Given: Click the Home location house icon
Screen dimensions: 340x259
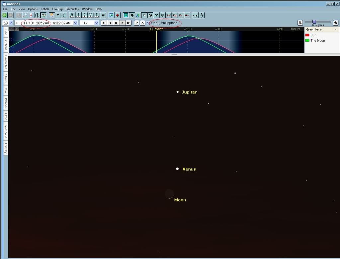Looking at the screenshot, I should pyautogui.click(x=52, y=15).
